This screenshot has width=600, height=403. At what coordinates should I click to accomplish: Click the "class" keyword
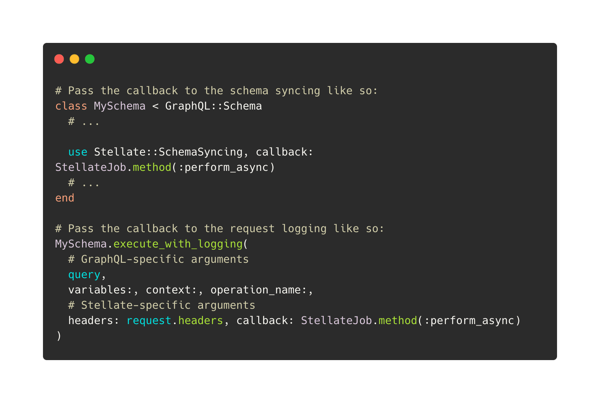tap(71, 106)
